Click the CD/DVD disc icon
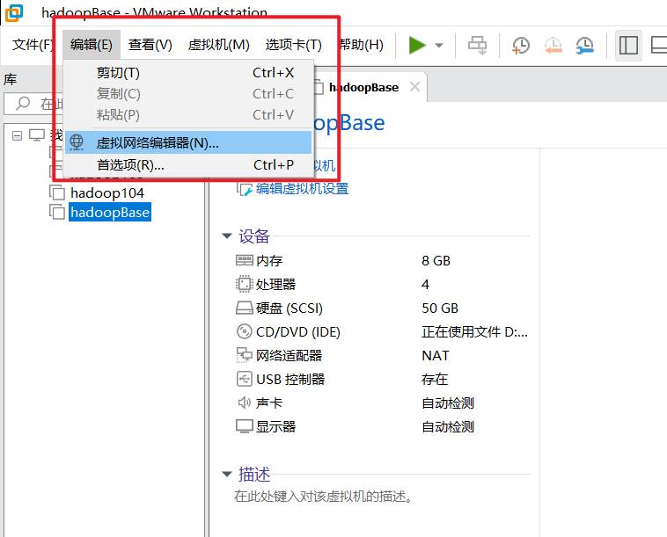Screen dimensions: 667x537 (244, 332)
